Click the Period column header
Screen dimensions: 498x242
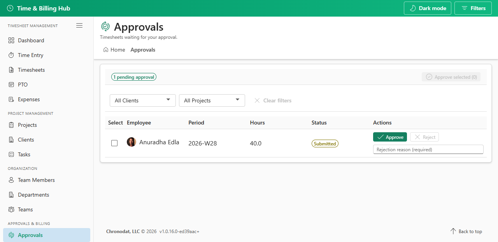196,123
